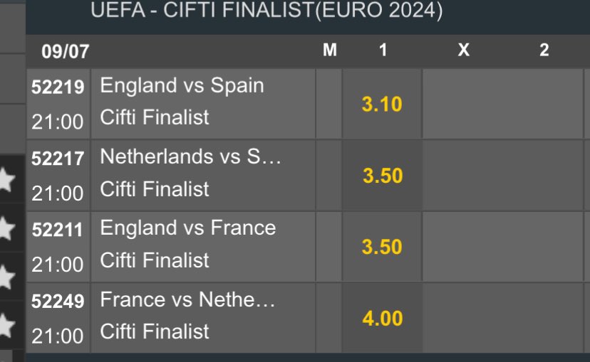This screenshot has width=590, height=362.
Task: Open the Netherlands vs S… match details
Action: 191,157
